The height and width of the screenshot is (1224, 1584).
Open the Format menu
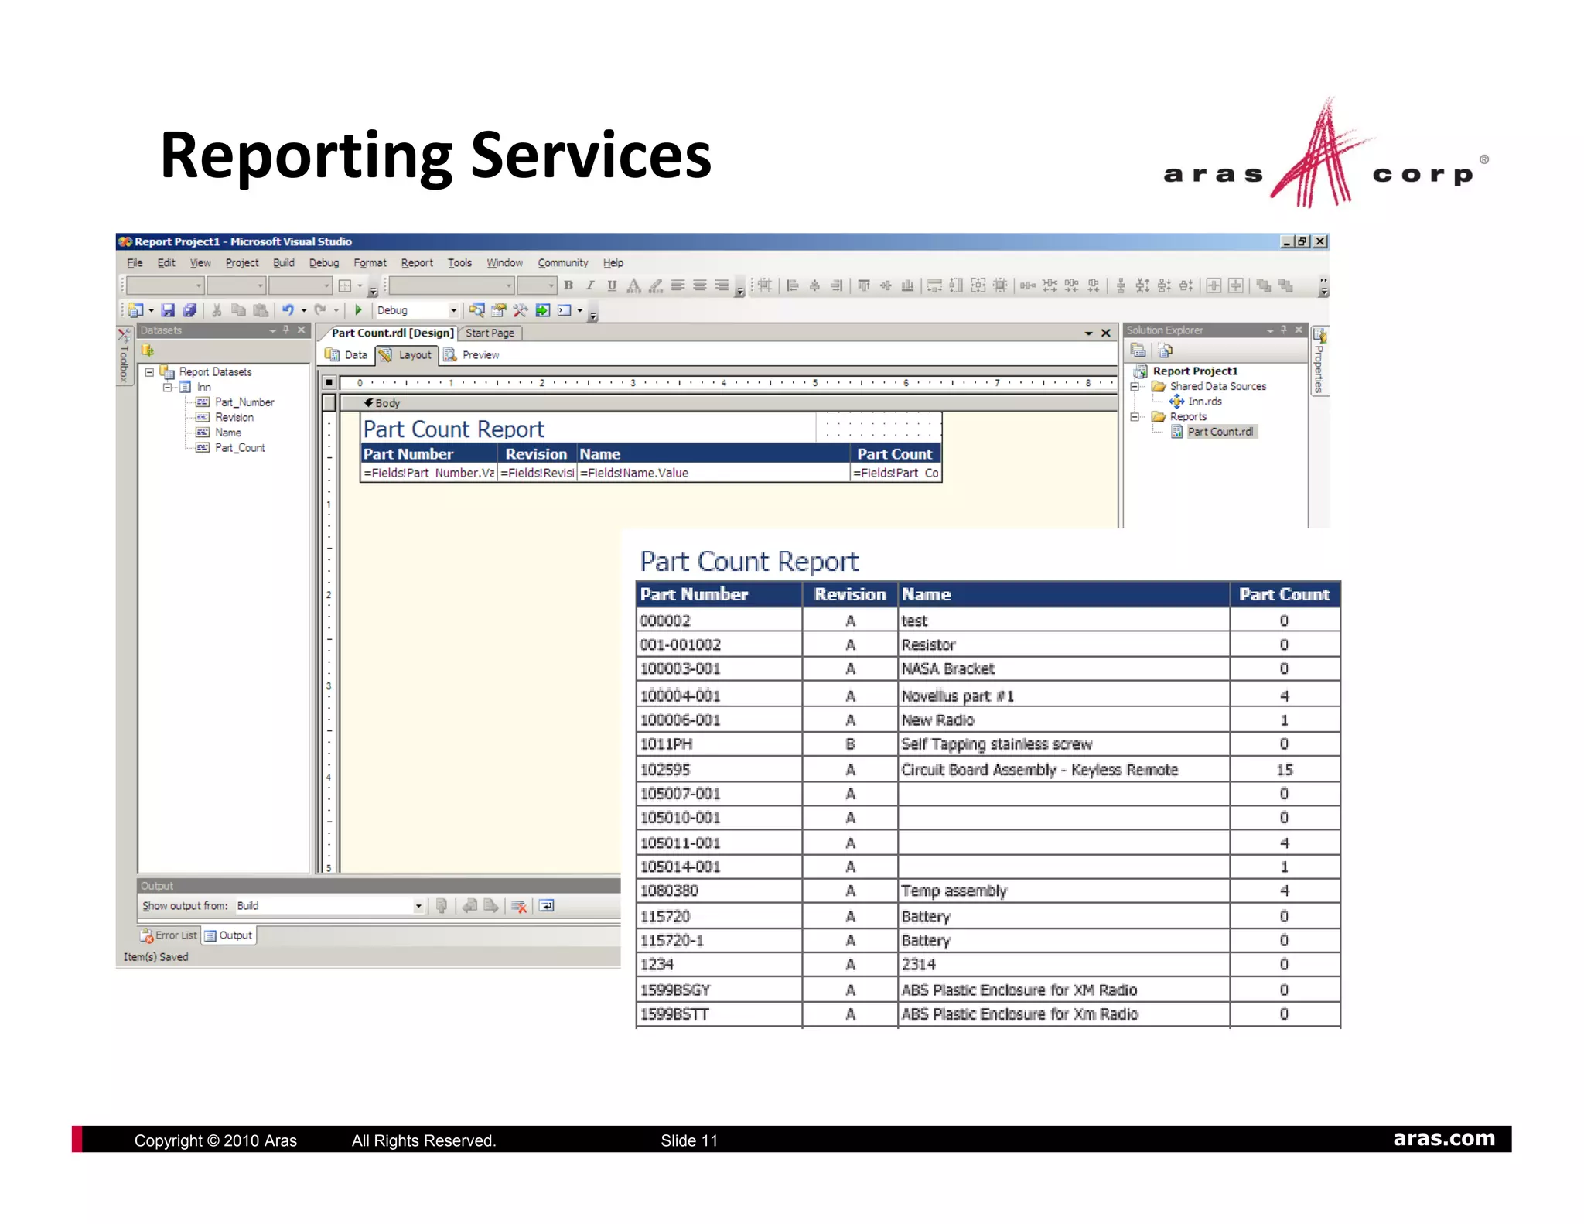click(370, 263)
